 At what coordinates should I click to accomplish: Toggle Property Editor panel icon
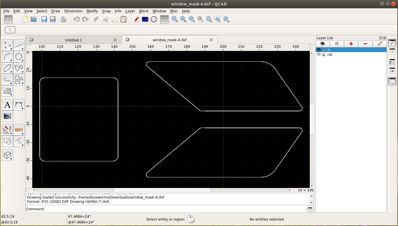pos(392,62)
